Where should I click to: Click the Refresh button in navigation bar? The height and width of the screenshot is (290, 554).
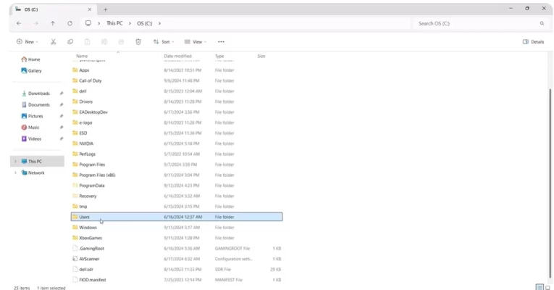(x=70, y=23)
